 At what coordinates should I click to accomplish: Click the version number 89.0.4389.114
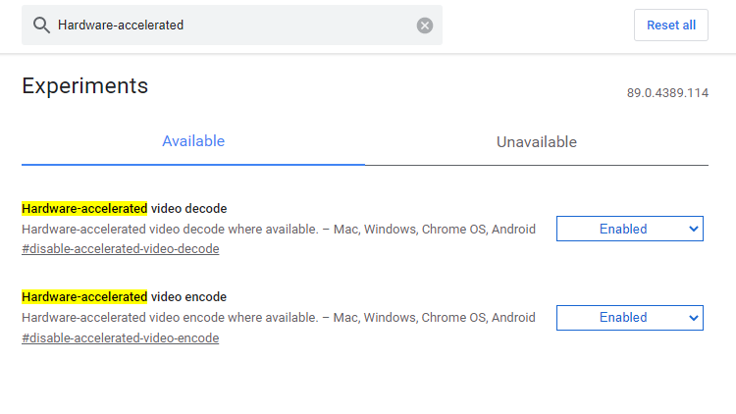667,93
